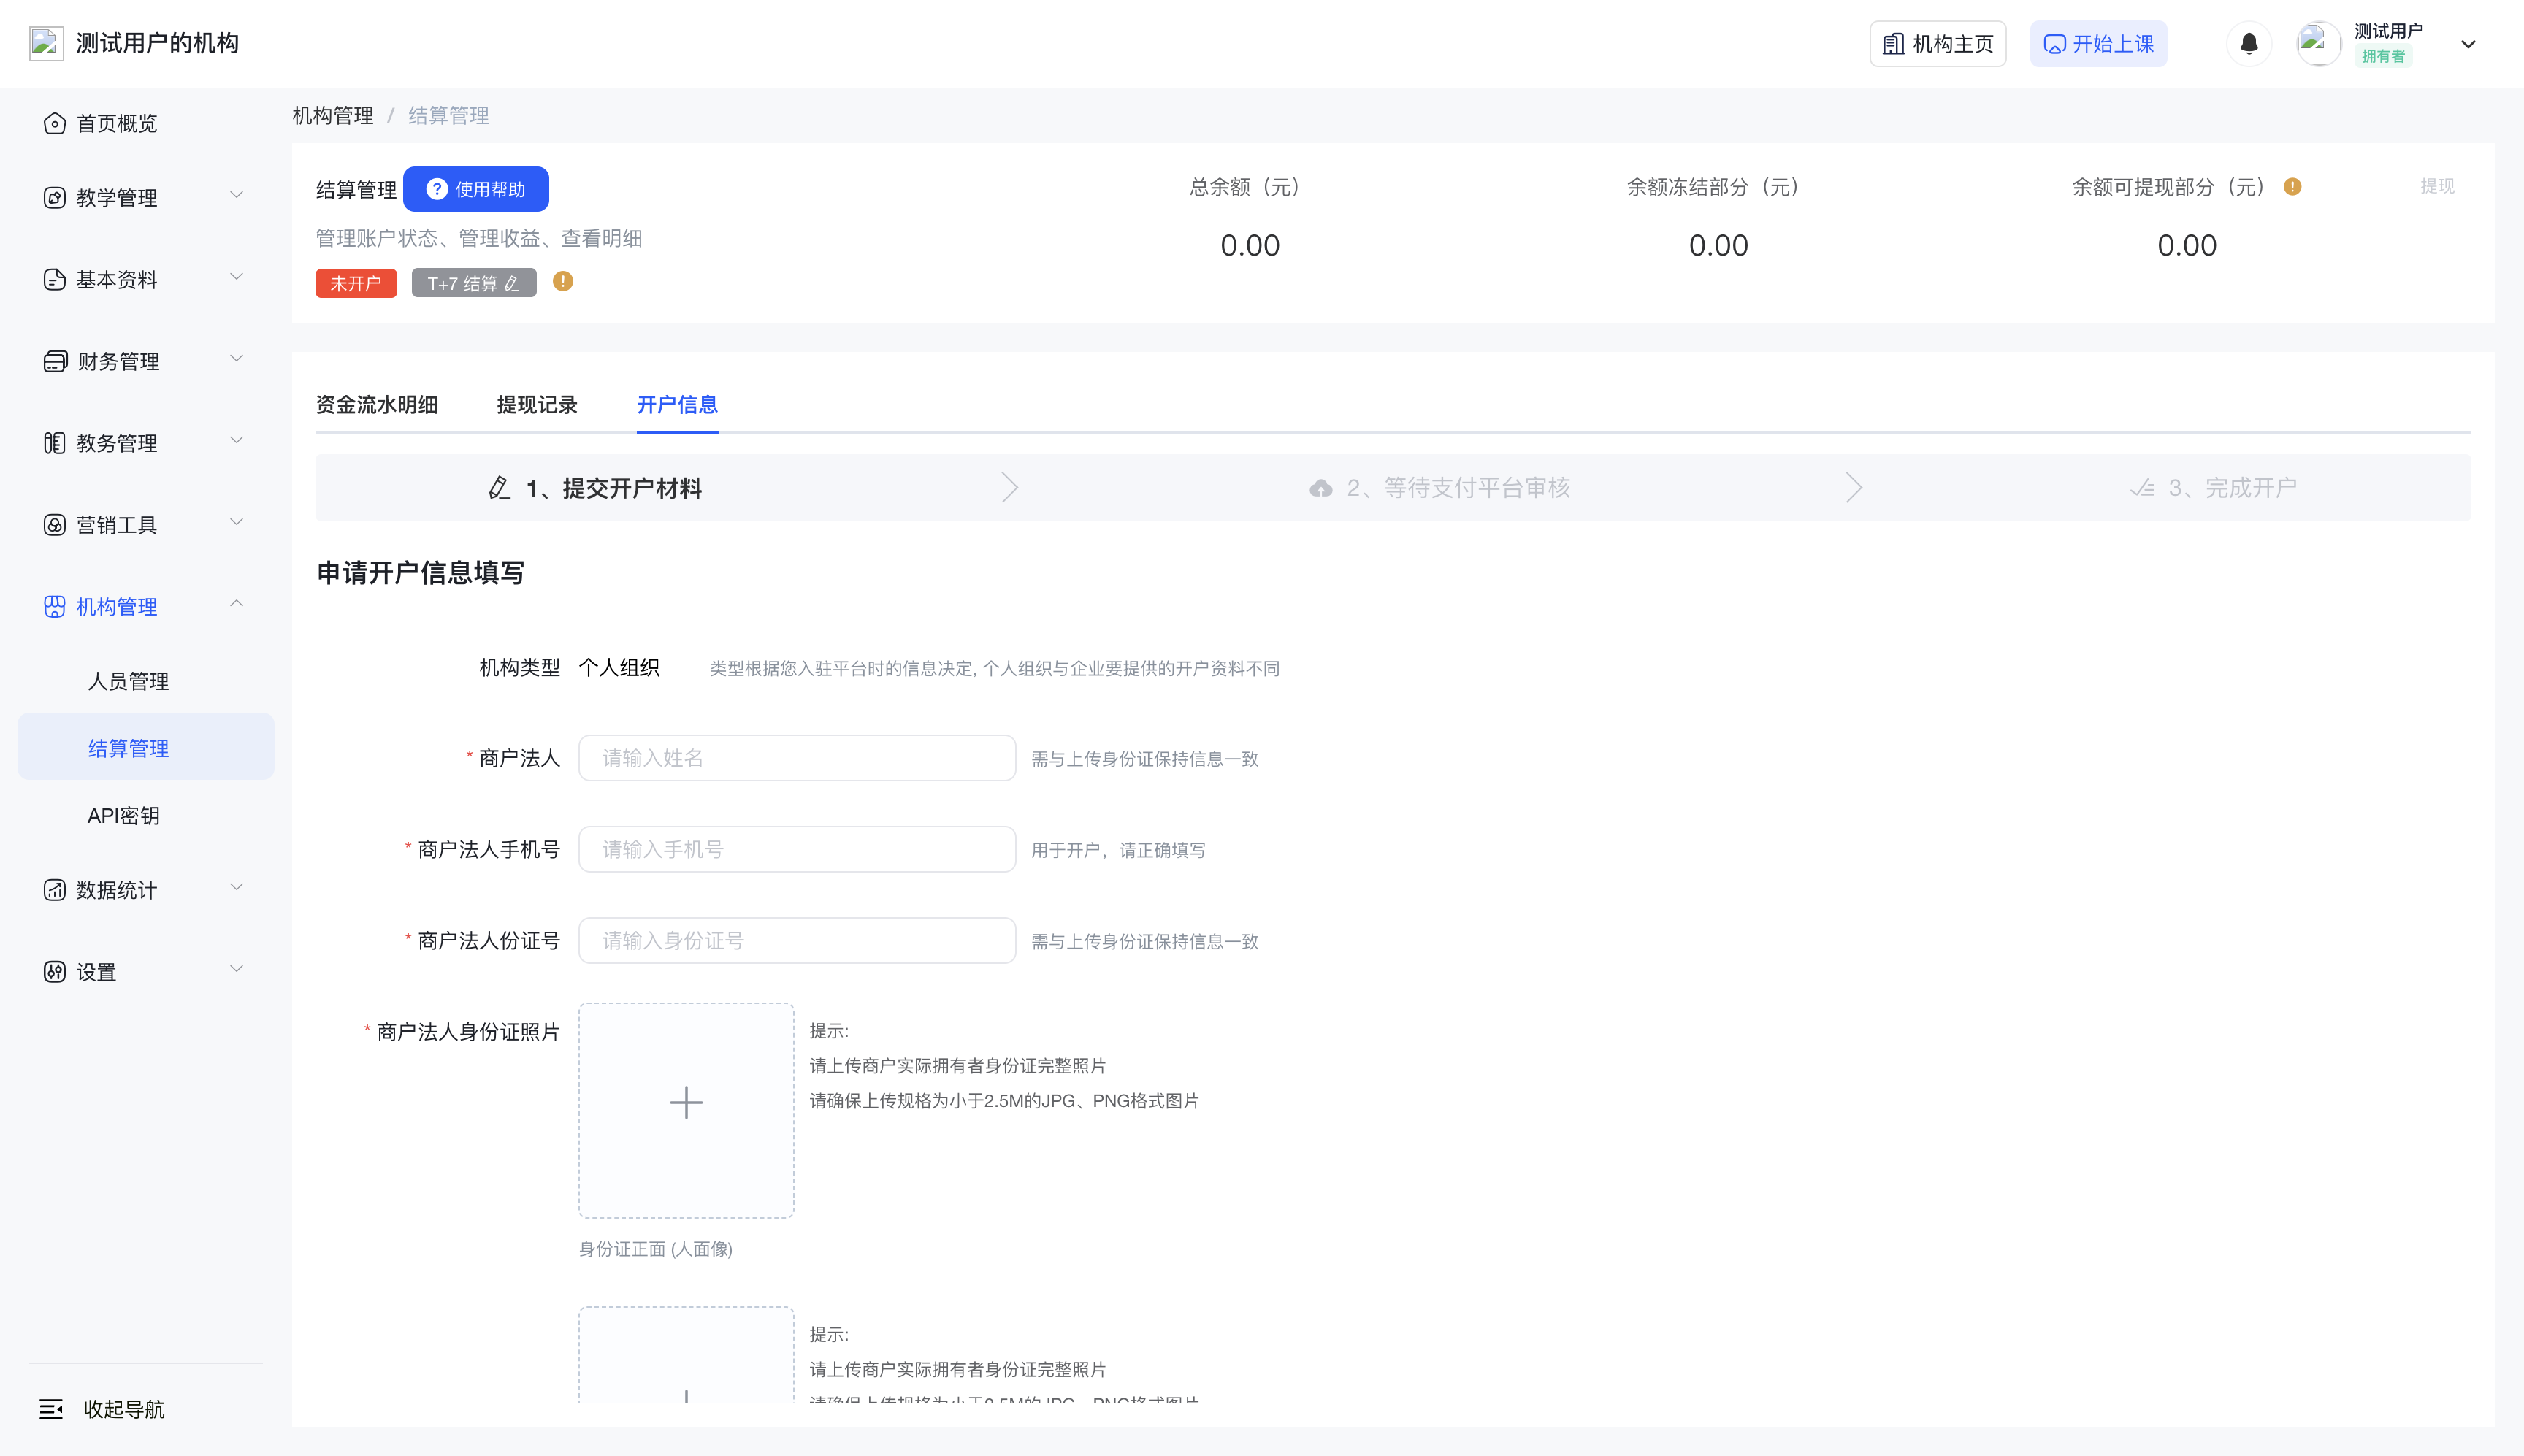
Task: Click the 营销工具 sidebar icon
Action: [54, 525]
